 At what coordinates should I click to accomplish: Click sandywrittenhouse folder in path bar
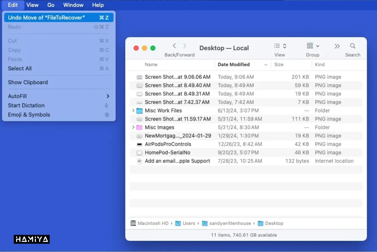tap(226, 223)
